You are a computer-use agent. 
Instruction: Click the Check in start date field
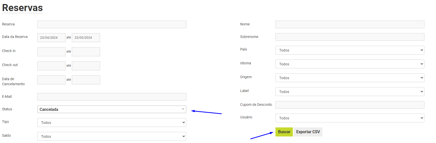[x=51, y=52]
